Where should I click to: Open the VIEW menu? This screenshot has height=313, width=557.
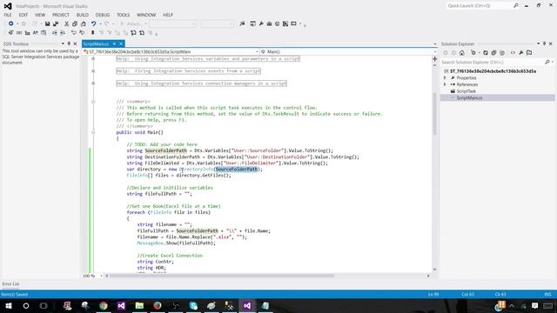pyautogui.click(x=40, y=15)
